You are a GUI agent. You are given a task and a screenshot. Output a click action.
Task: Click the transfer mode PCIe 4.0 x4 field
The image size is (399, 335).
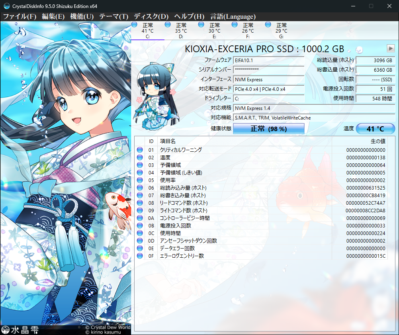(x=269, y=89)
